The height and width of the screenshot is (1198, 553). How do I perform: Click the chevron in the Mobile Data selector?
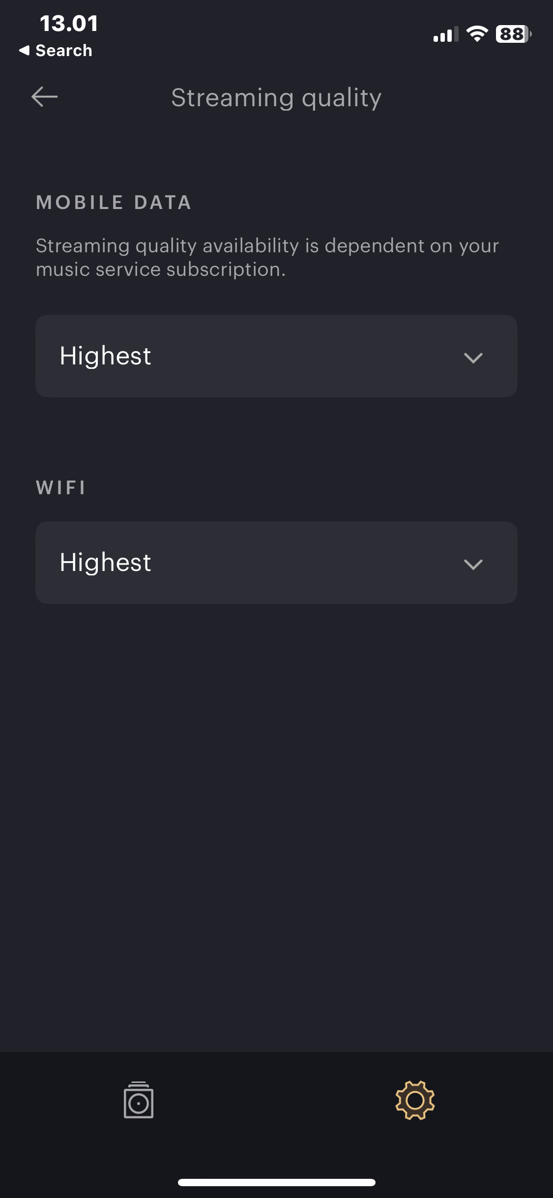click(473, 358)
